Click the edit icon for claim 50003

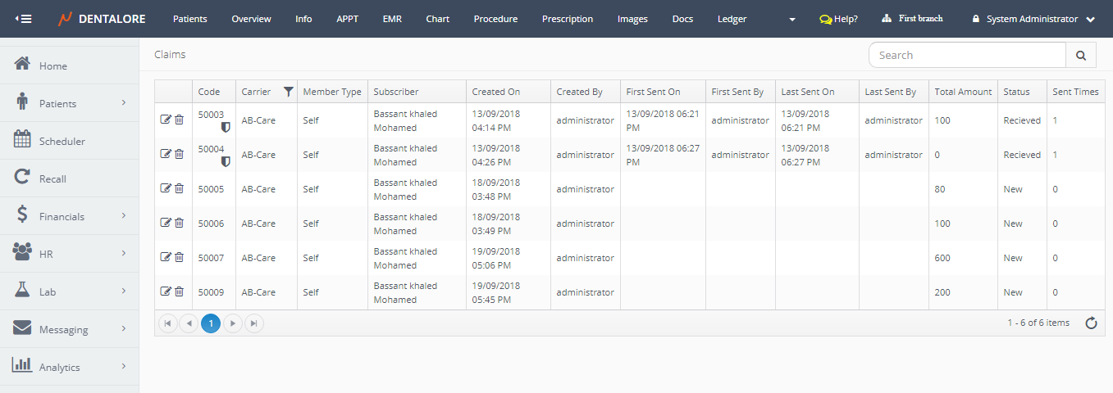tap(166, 120)
